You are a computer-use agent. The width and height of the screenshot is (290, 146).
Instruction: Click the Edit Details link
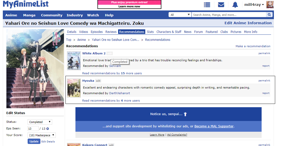click(x=48, y=142)
